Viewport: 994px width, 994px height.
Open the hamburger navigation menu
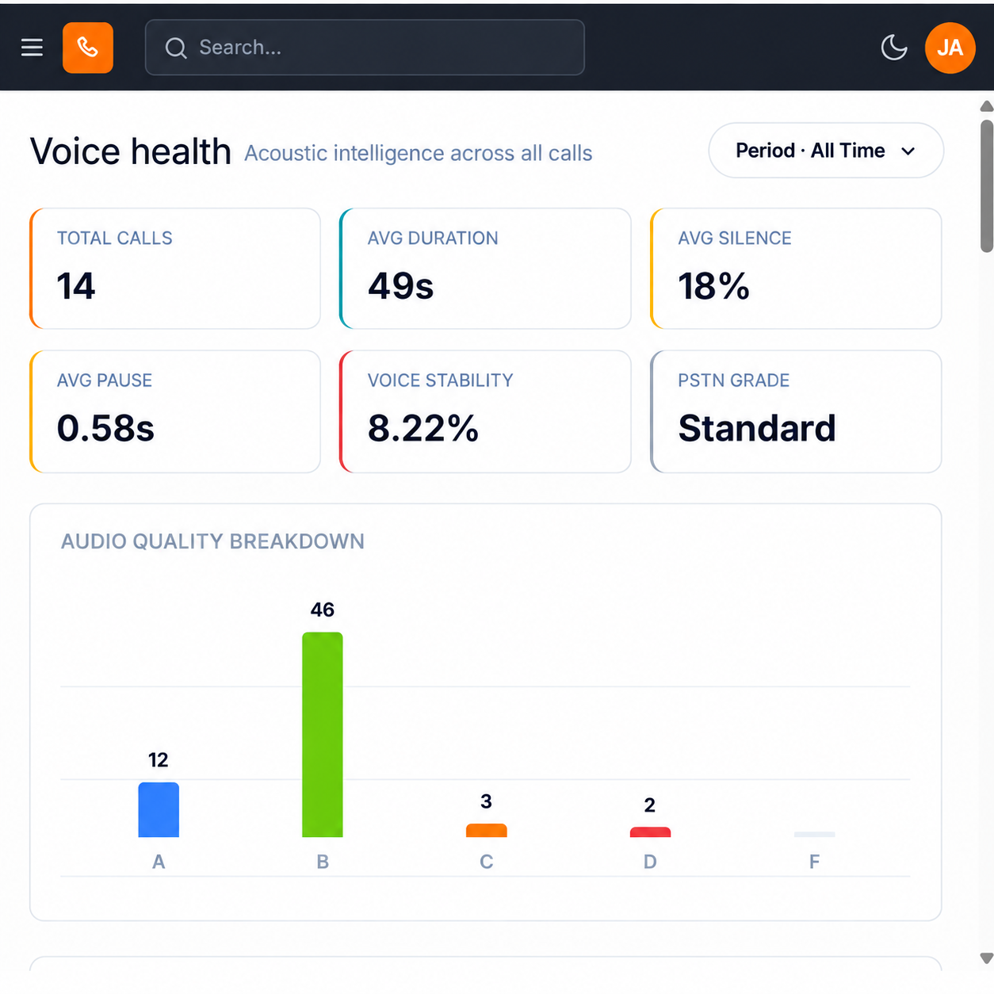(x=32, y=48)
